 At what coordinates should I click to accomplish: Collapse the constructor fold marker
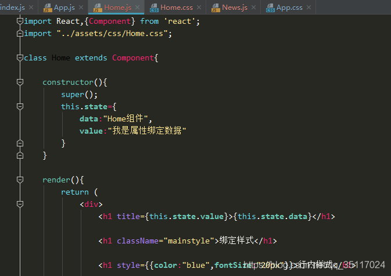click(20, 82)
